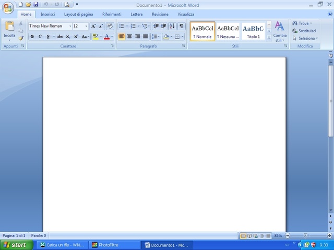Viewport: 334px width, 250px height.
Task: Apply subscript formatting
Action: (x=68, y=36)
